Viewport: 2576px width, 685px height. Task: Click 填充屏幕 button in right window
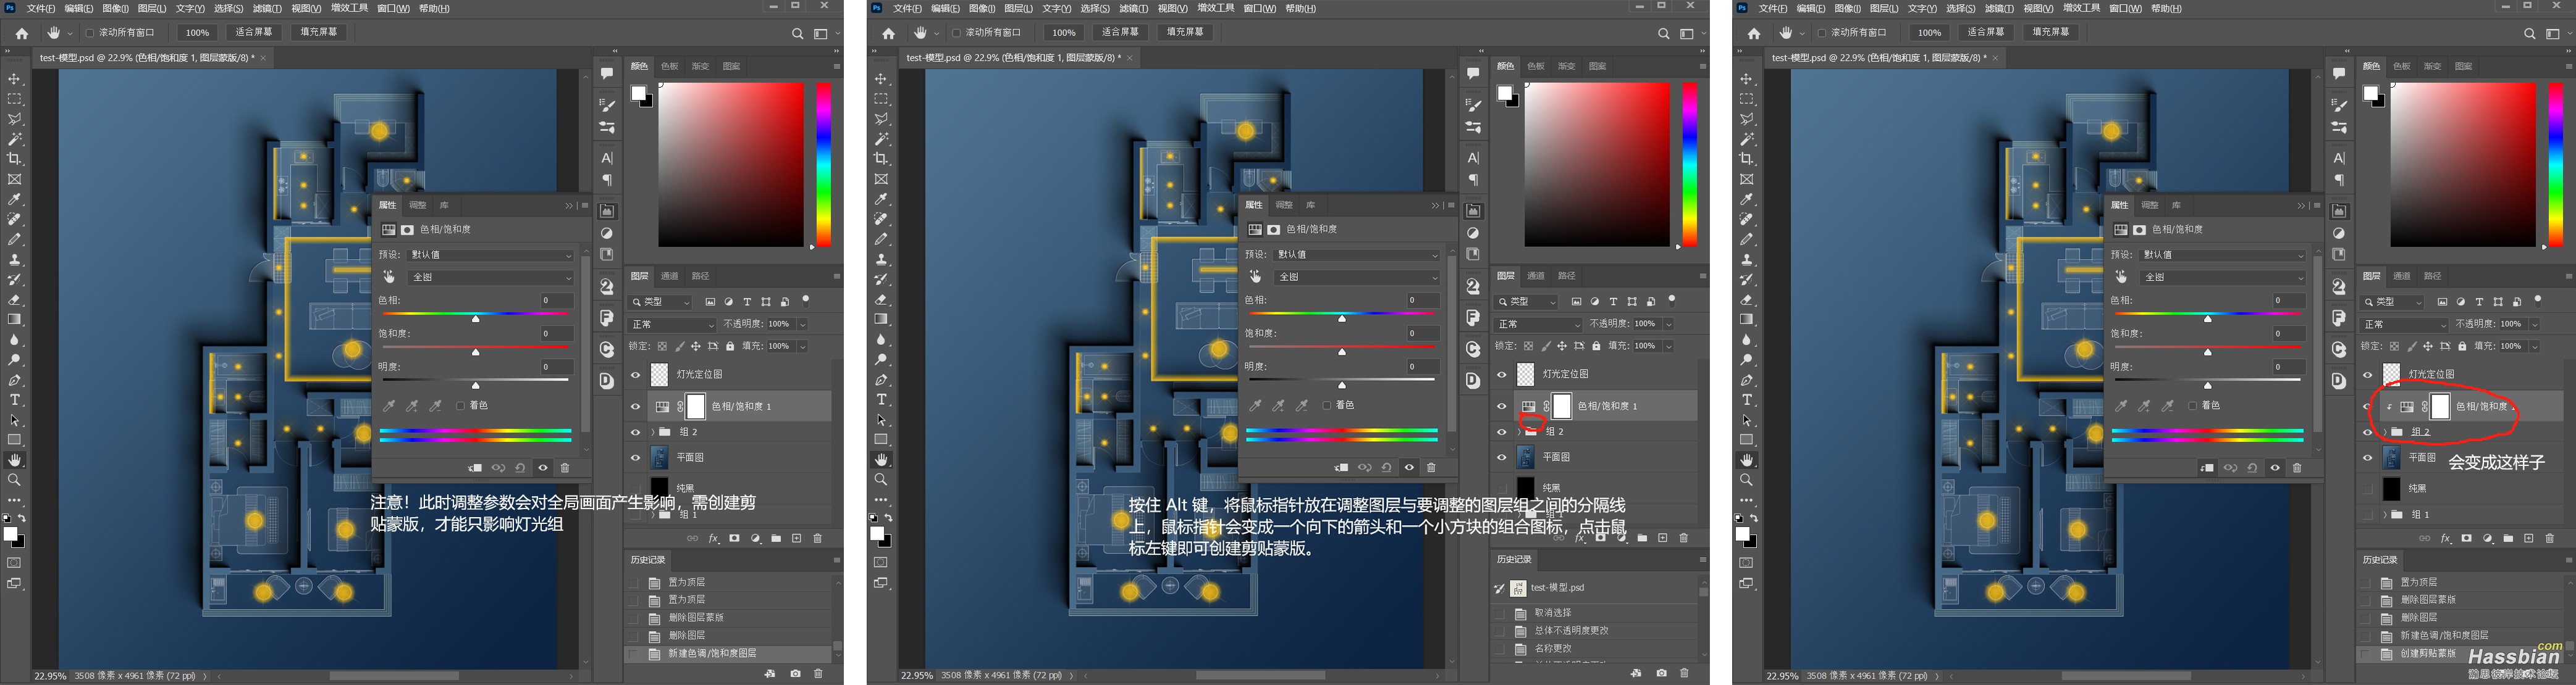point(2051,32)
